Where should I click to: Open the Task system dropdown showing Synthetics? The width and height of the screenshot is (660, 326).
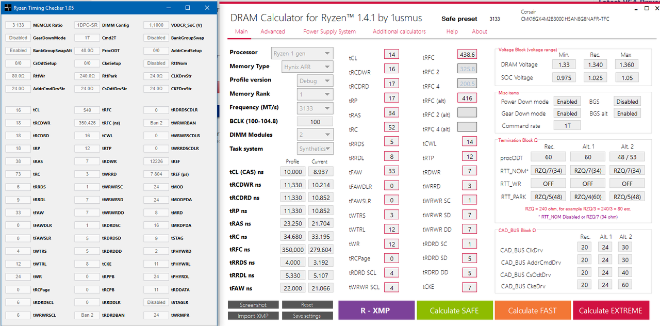coord(316,149)
